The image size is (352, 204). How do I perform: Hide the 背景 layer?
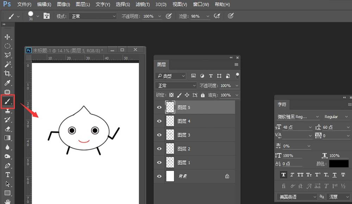[159, 176]
